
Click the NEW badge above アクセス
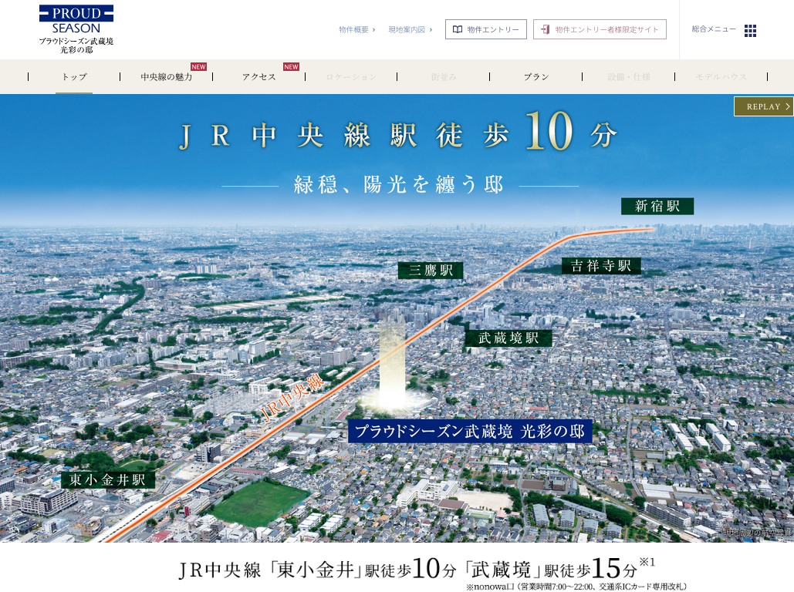291,67
